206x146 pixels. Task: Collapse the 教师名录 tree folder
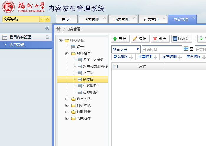pos(67,53)
